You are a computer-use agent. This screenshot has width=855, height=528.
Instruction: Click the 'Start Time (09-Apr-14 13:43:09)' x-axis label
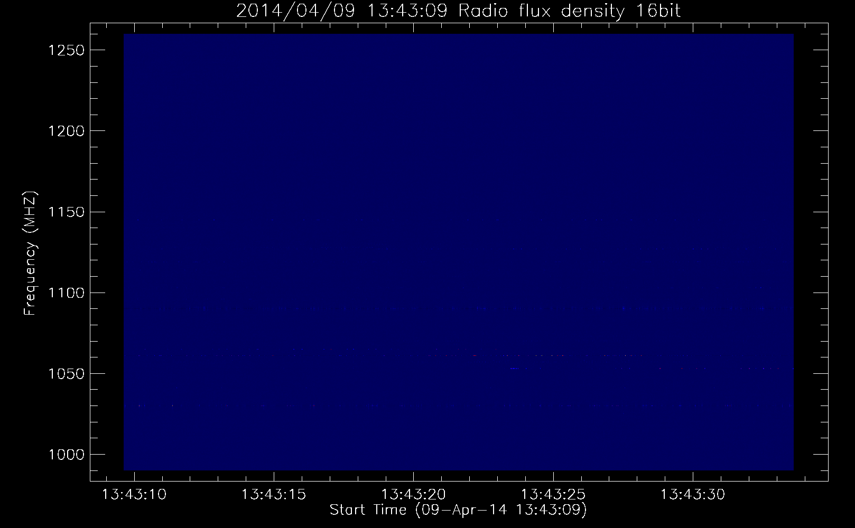(x=458, y=510)
